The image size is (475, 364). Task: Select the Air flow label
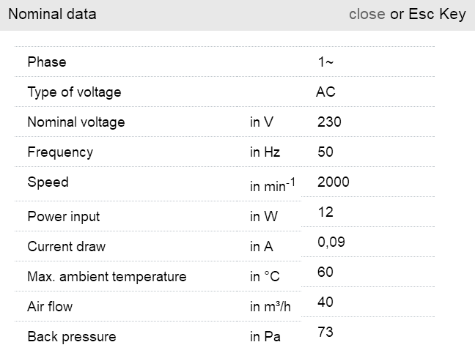coord(50,307)
